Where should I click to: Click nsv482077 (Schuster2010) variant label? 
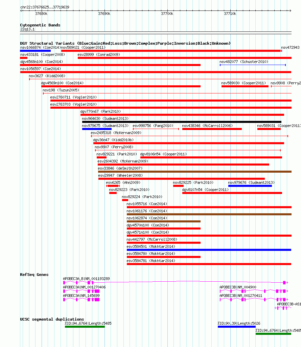(244, 62)
